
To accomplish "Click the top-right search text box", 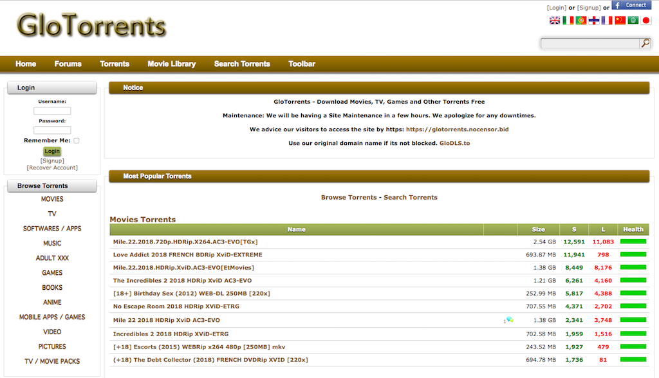I will [590, 43].
